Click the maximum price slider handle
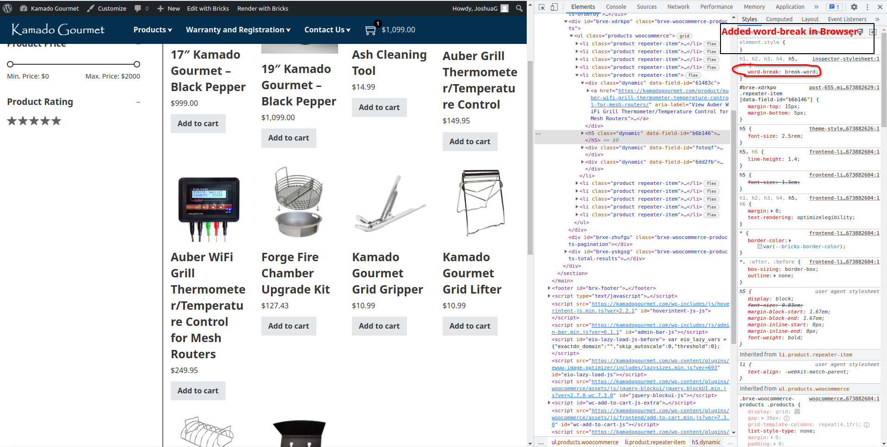887x447 pixels. pos(137,64)
